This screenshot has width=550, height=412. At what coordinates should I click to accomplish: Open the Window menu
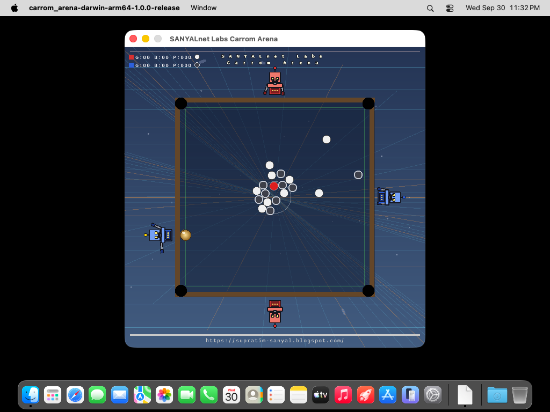point(204,8)
